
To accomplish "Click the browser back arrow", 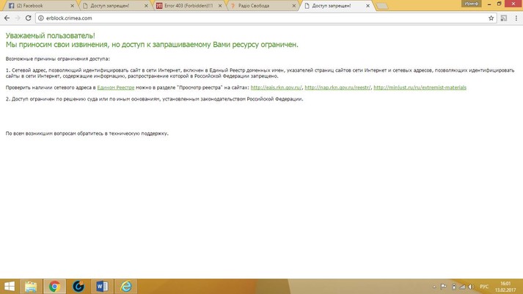I will [7, 18].
